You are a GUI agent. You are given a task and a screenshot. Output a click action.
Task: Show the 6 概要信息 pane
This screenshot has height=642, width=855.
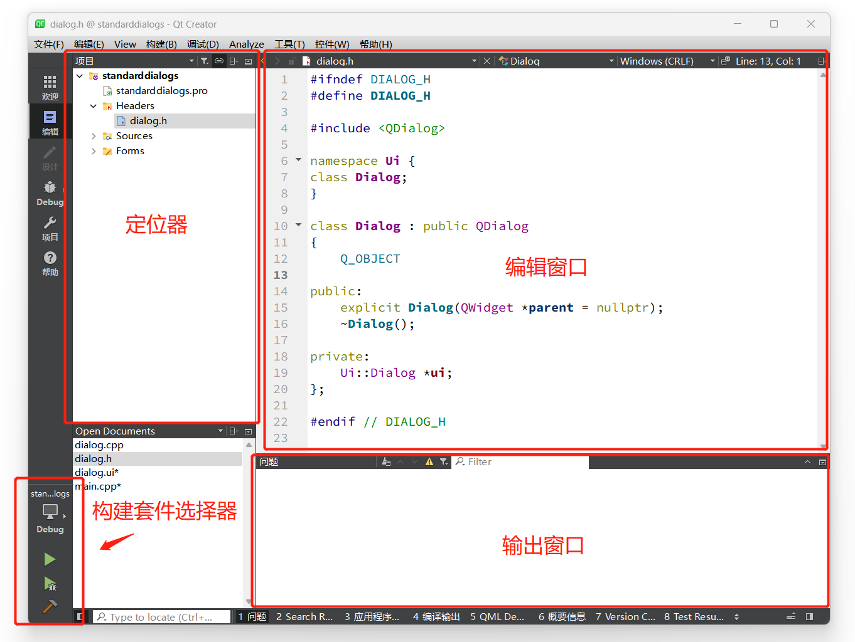click(x=562, y=617)
